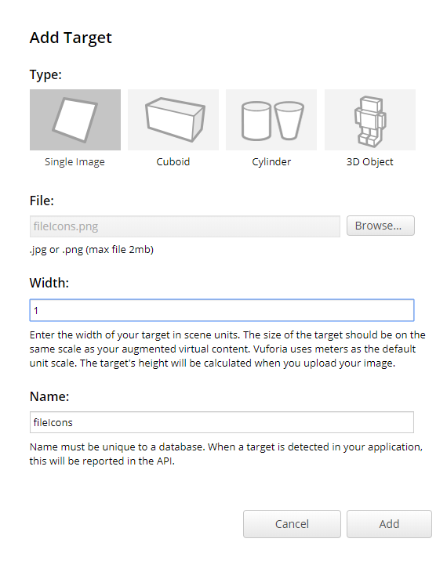The height and width of the screenshot is (564, 447).
Task: Click the Name: field label
Action: (49, 396)
